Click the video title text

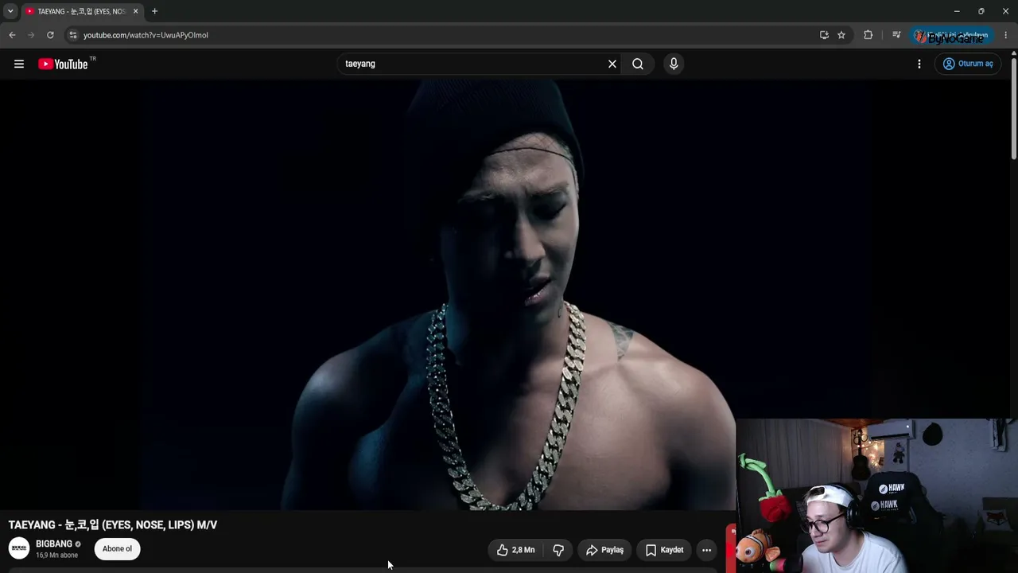point(113,524)
